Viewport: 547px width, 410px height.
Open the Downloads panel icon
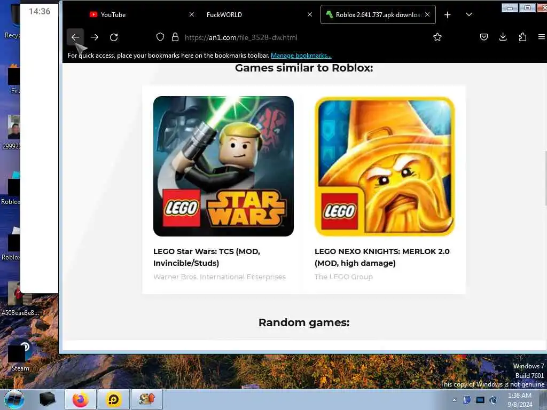503,37
